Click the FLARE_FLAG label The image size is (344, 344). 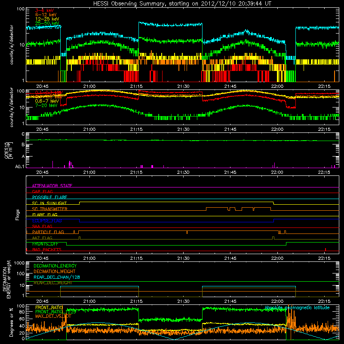[x=45, y=215]
